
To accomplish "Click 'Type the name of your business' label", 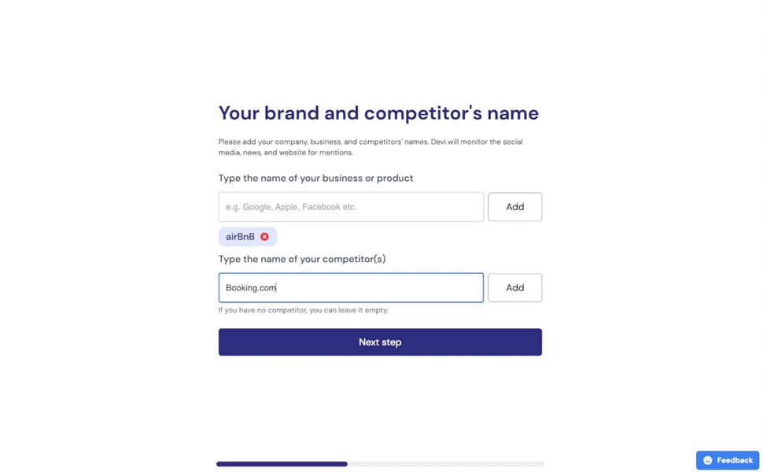I will [x=315, y=179].
